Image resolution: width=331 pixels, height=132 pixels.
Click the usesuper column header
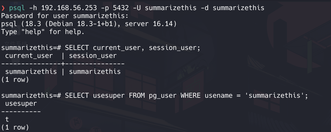21,104
